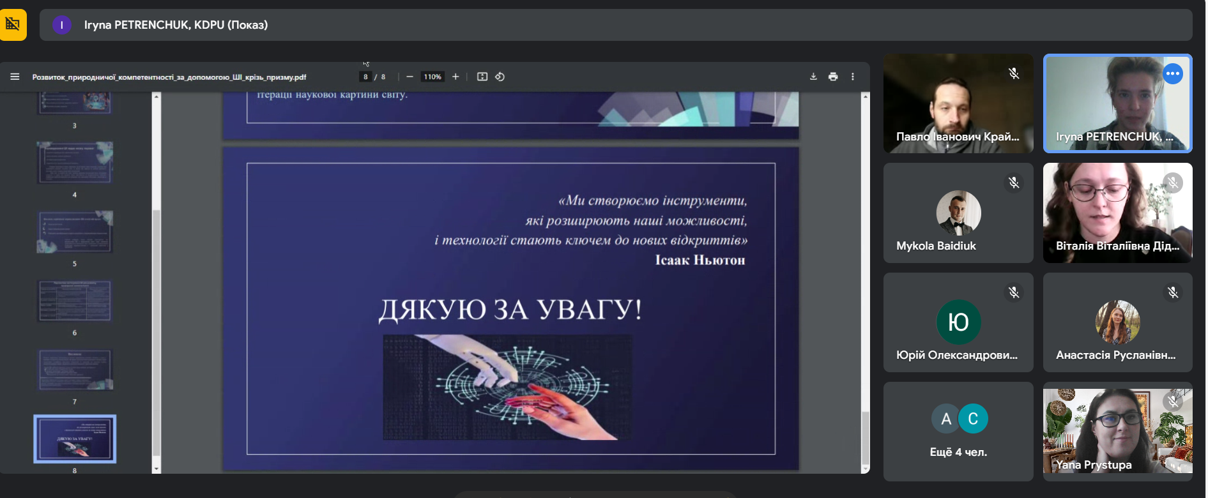This screenshot has width=1208, height=498.
Task: Click the robot and human hands image
Action: tap(507, 388)
